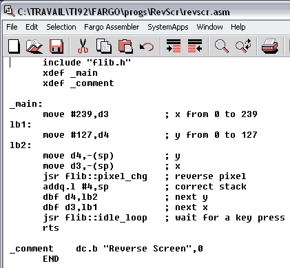Undo the last edit with the arrow icon
Screen dimensions: 290x268
[x=147, y=47]
